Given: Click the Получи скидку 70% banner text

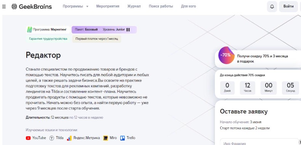Looking at the screenshot, I should 263,59.
